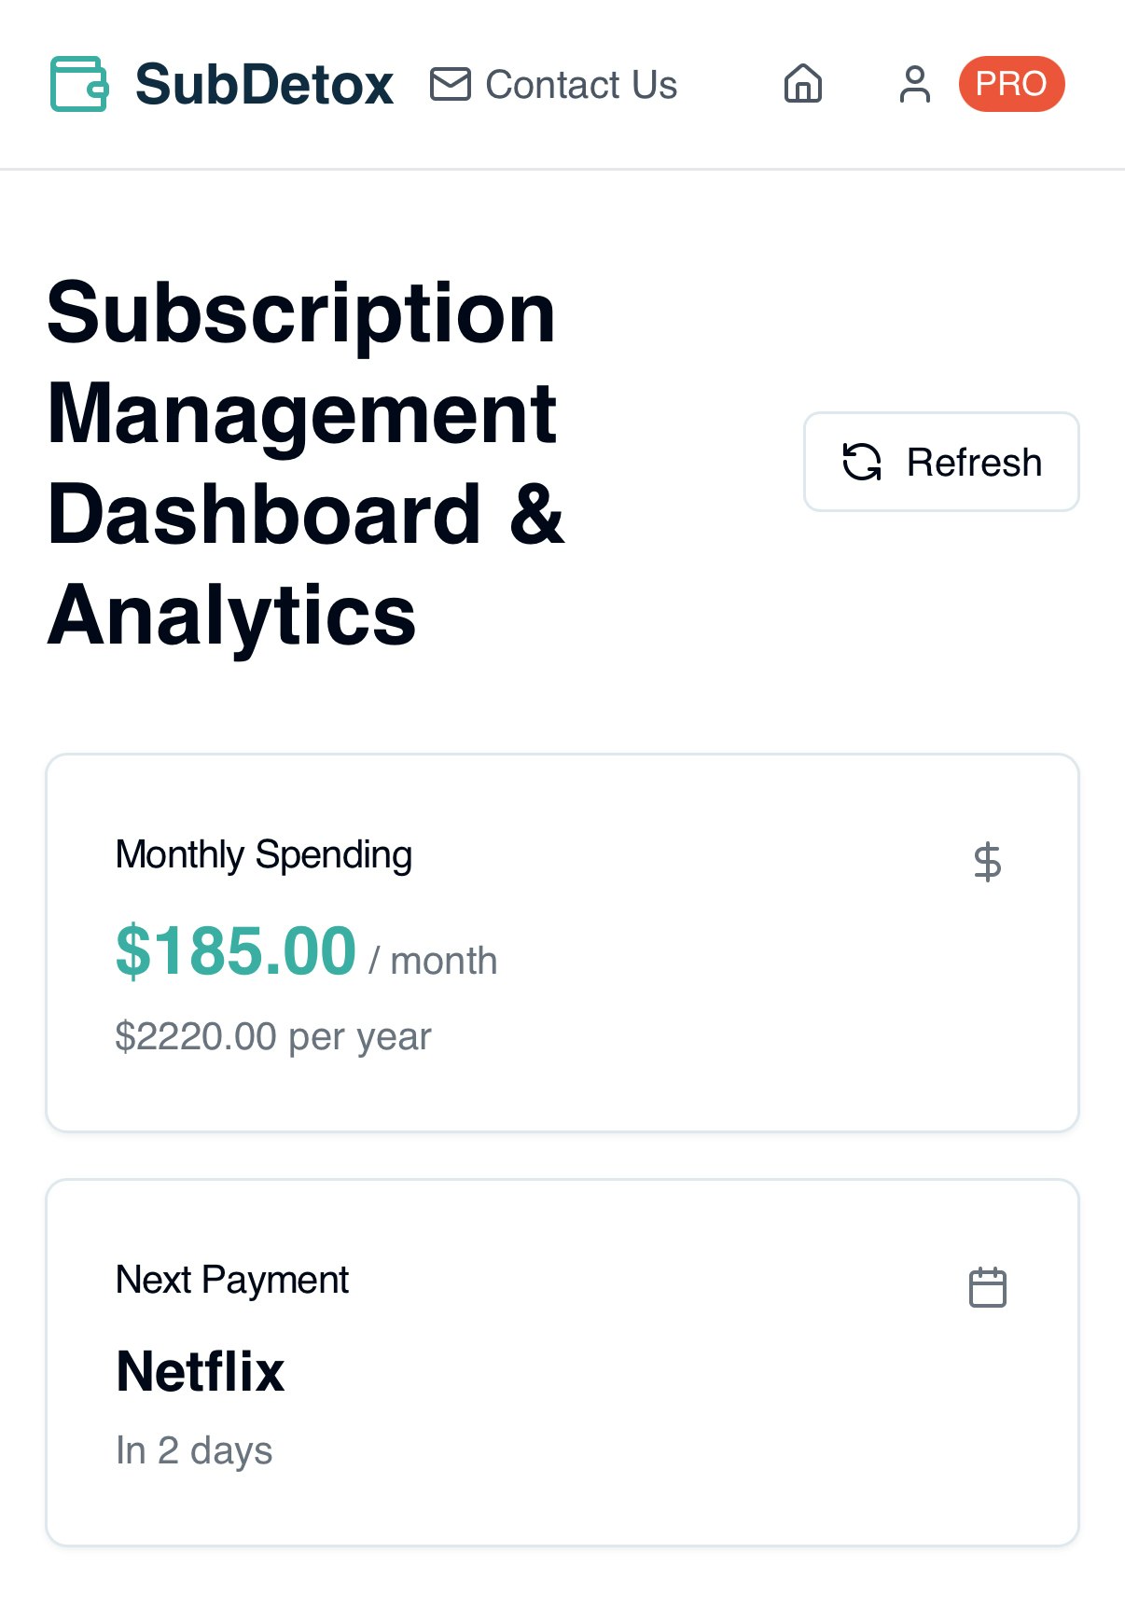The image size is (1125, 1608).
Task: Click the PRO badge
Action: [x=1011, y=84]
